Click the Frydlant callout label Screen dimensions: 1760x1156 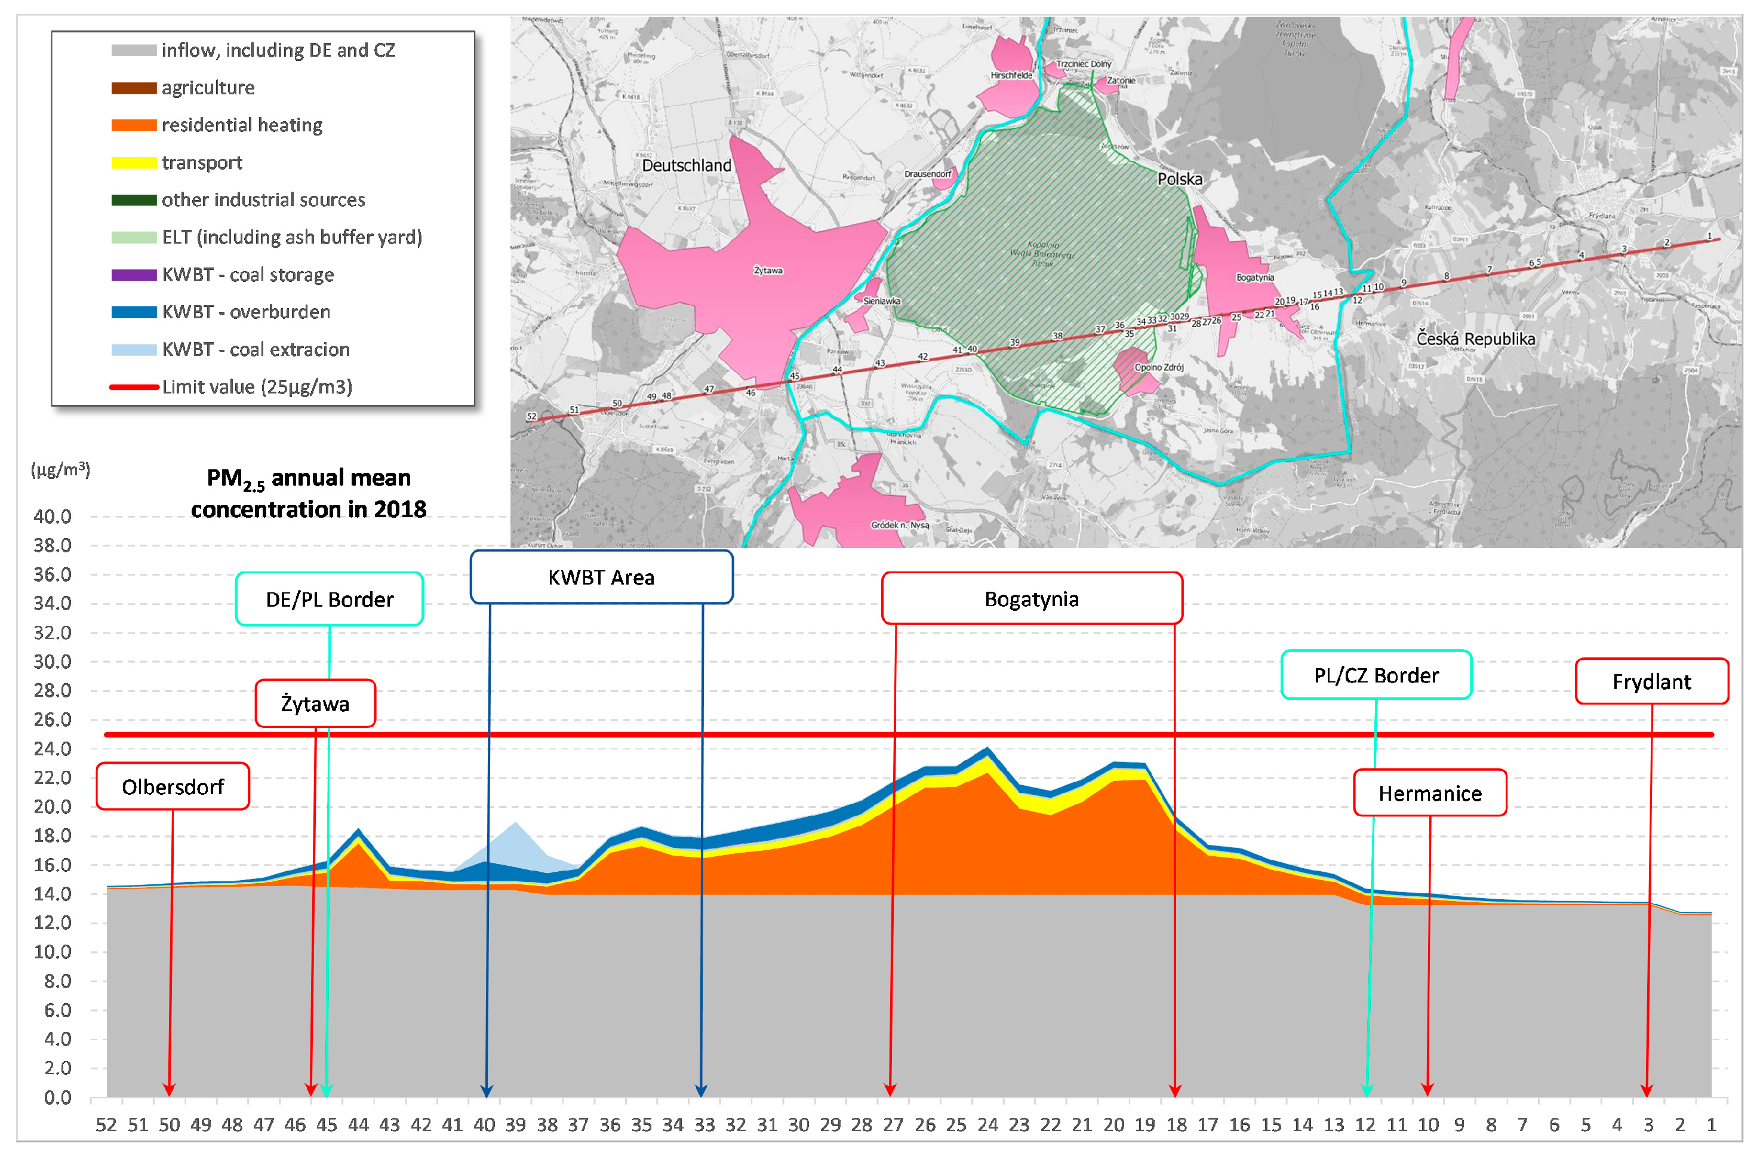[1651, 682]
